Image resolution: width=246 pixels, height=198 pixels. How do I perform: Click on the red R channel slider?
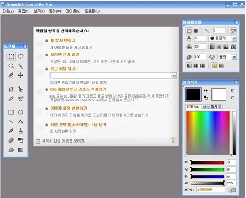point(207,162)
